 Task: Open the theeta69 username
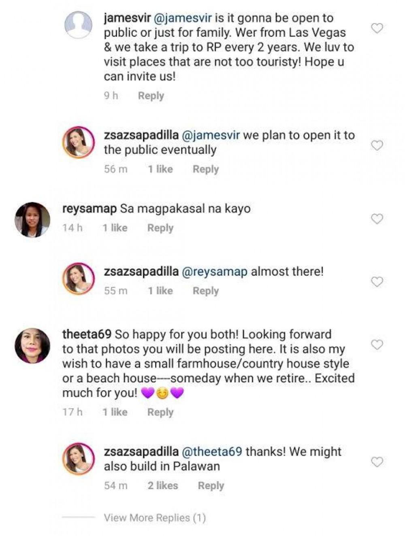click(87, 334)
